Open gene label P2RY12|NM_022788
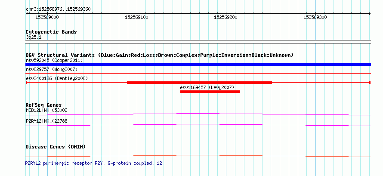 coord(46,121)
